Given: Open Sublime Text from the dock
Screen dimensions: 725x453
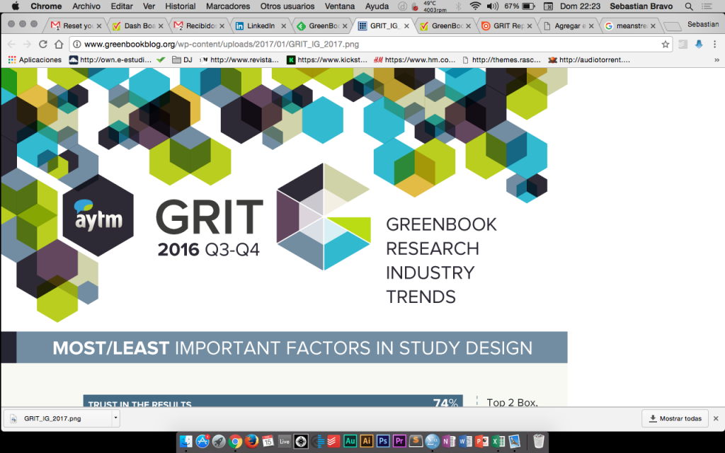Looking at the screenshot, I should coord(416,442).
